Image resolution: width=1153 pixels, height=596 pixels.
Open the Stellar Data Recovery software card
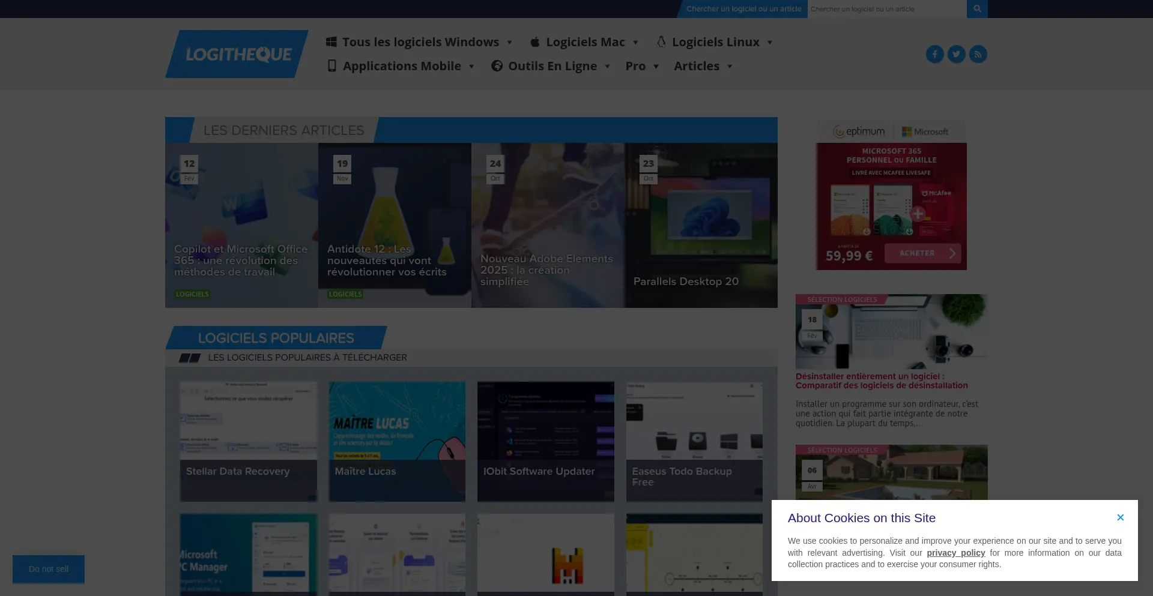(249, 442)
